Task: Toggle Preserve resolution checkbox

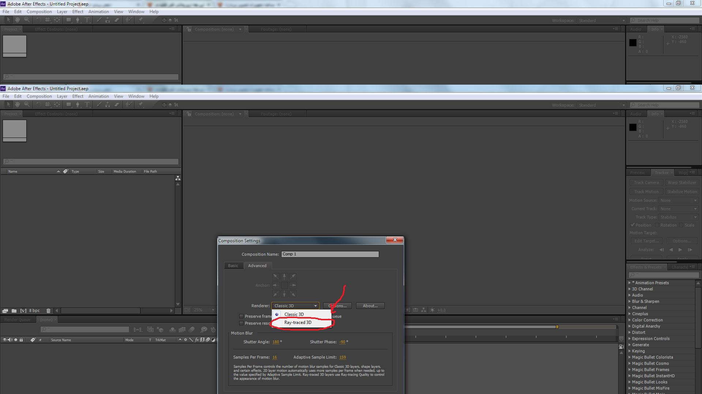Action: click(x=241, y=323)
